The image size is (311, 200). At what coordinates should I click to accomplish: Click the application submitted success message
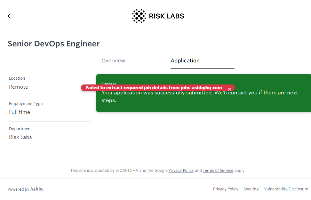click(200, 97)
